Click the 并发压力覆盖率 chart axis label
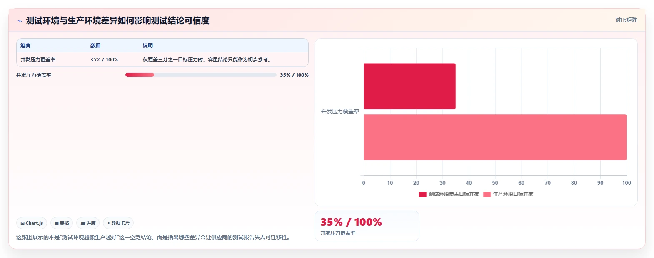 pos(340,112)
